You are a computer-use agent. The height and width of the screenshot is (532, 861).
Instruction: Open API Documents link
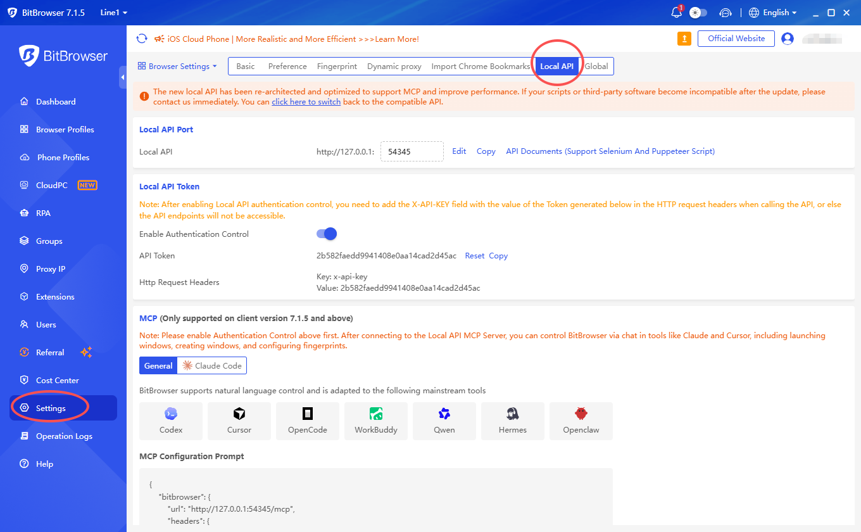[x=610, y=151]
